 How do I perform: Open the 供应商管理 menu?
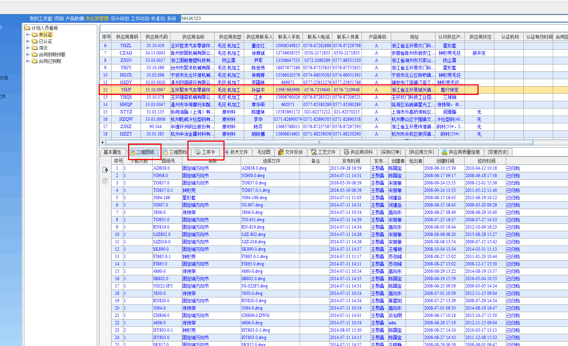97,18
